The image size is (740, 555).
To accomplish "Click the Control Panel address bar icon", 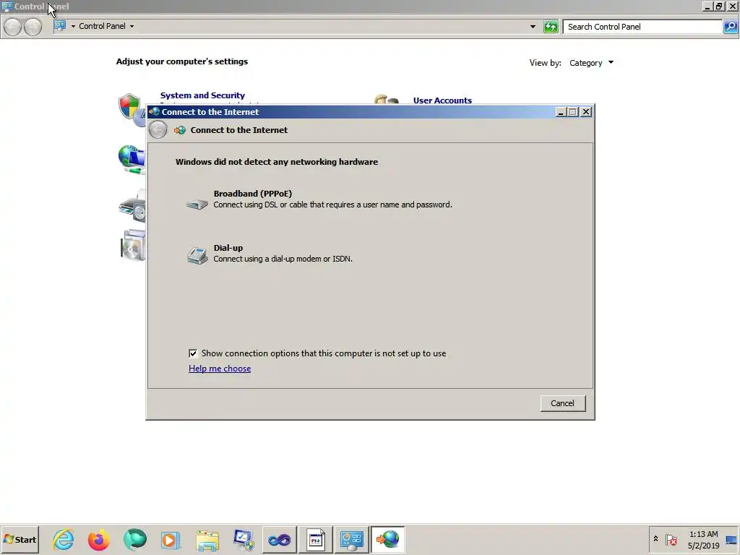I will point(60,26).
